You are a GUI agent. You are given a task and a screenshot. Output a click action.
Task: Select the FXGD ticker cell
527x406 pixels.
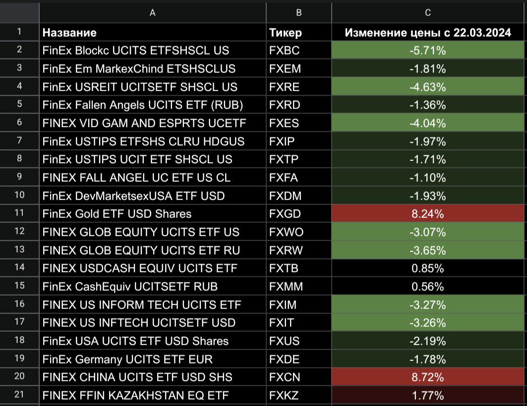298,214
